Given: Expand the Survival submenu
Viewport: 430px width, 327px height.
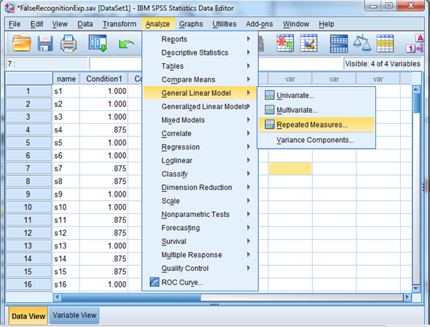Looking at the screenshot, I should (x=200, y=241).
